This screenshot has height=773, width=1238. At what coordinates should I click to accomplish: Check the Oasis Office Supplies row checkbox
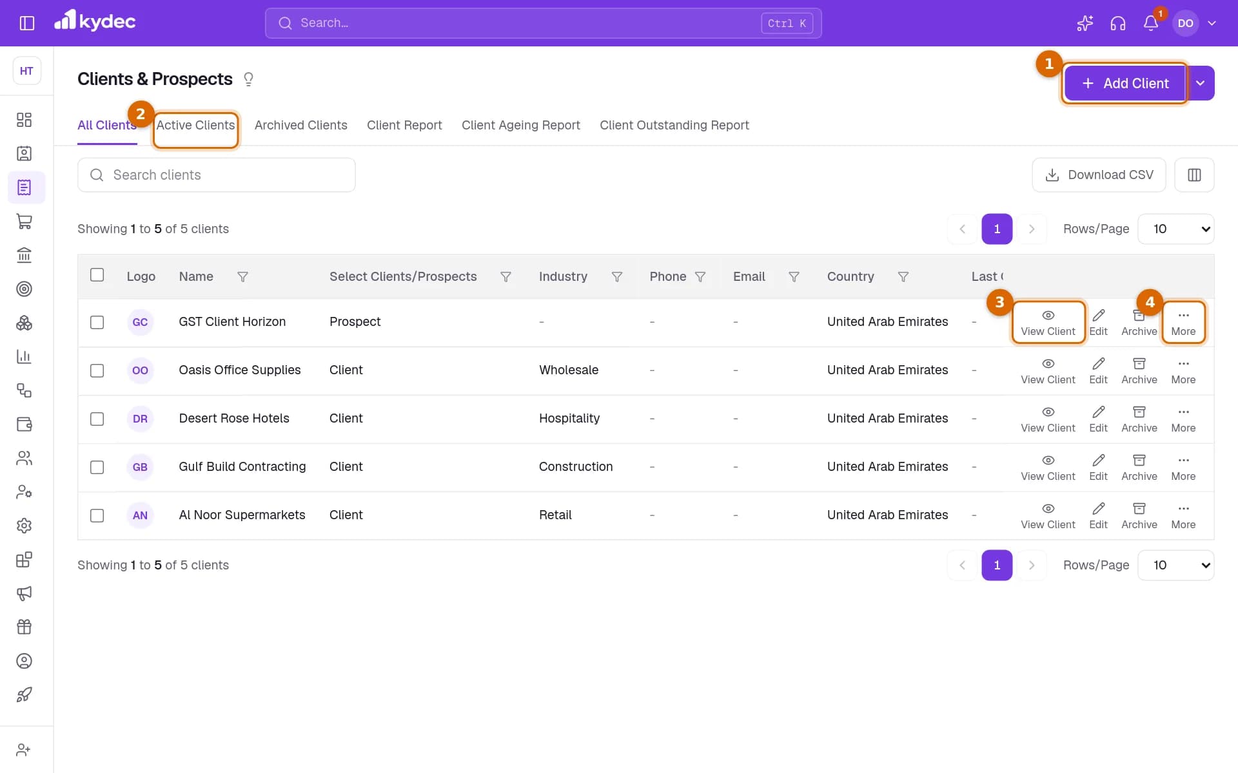(97, 370)
